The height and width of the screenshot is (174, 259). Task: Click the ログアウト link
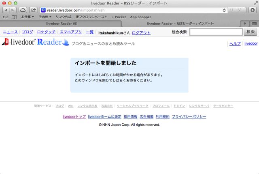[141, 33]
